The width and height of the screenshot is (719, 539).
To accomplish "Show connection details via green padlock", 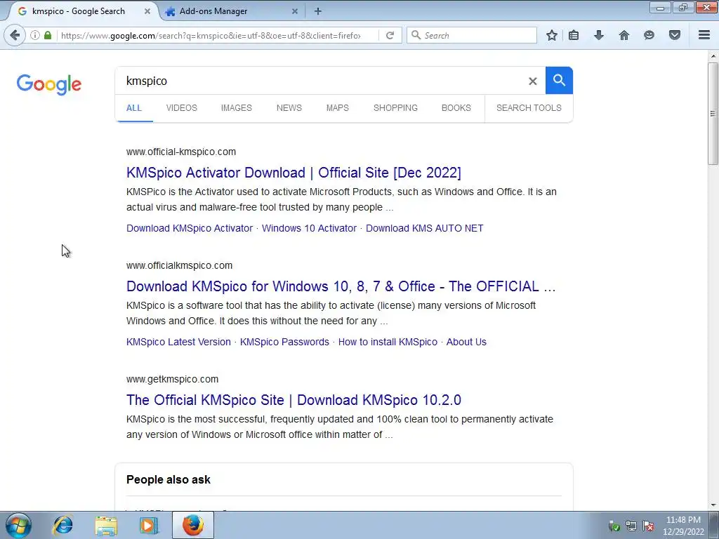I will pos(48,35).
